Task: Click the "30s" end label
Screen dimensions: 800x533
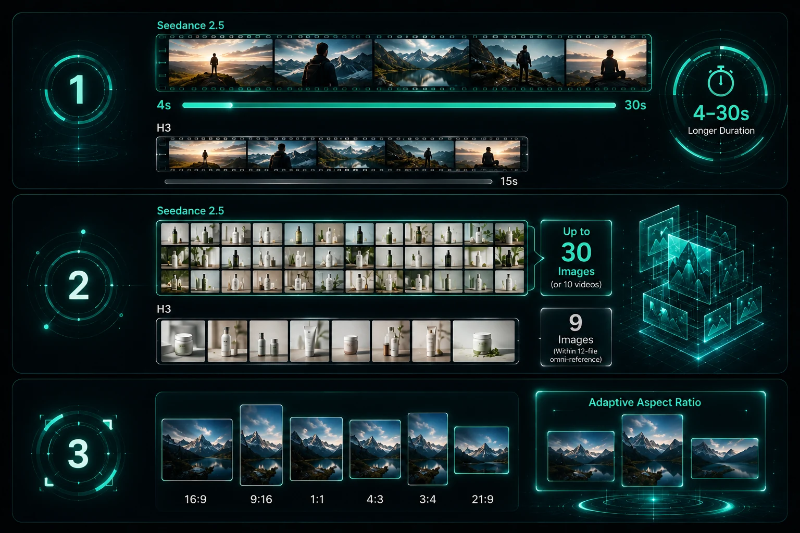Action: pos(635,105)
